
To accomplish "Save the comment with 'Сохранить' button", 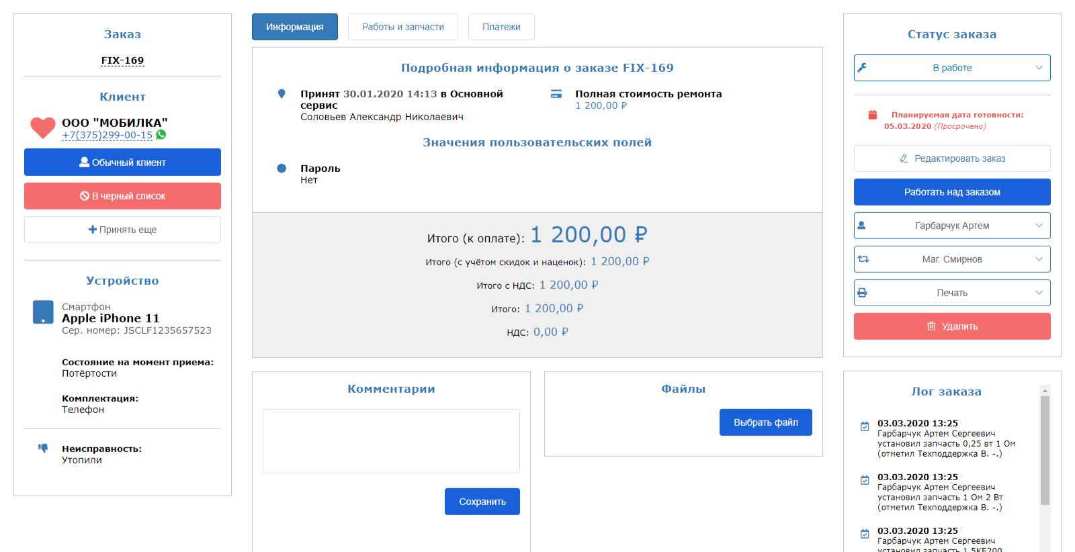I will click(x=482, y=502).
